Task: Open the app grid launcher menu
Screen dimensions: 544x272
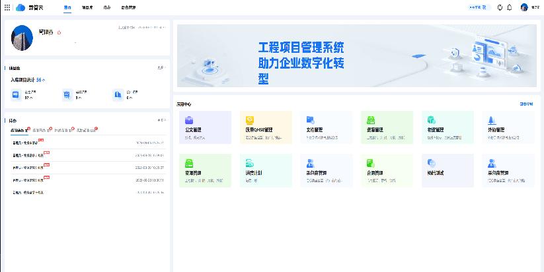Action: click(7, 7)
